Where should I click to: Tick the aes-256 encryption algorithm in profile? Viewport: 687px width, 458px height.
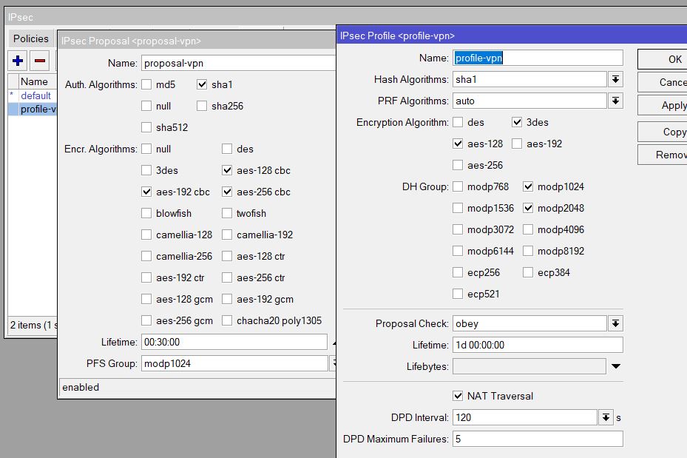[458, 165]
